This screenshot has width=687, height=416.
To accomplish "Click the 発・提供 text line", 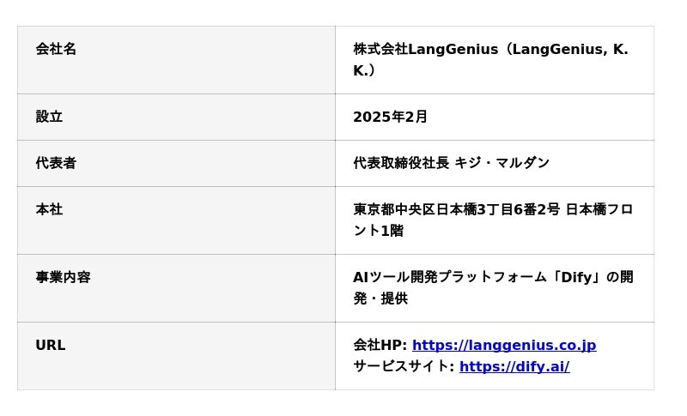I will [380, 298].
